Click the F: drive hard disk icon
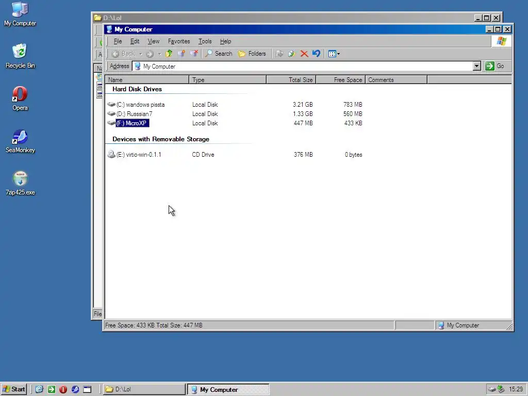Image resolution: width=528 pixels, height=396 pixels. click(111, 123)
